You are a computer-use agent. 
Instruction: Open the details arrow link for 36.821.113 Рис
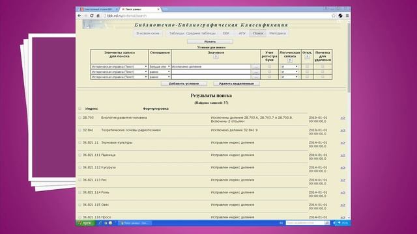(x=343, y=180)
